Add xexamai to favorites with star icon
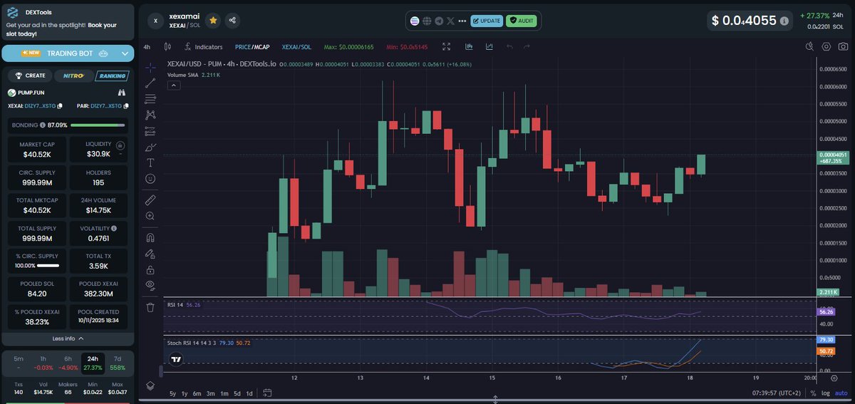855x404 pixels. [213, 21]
